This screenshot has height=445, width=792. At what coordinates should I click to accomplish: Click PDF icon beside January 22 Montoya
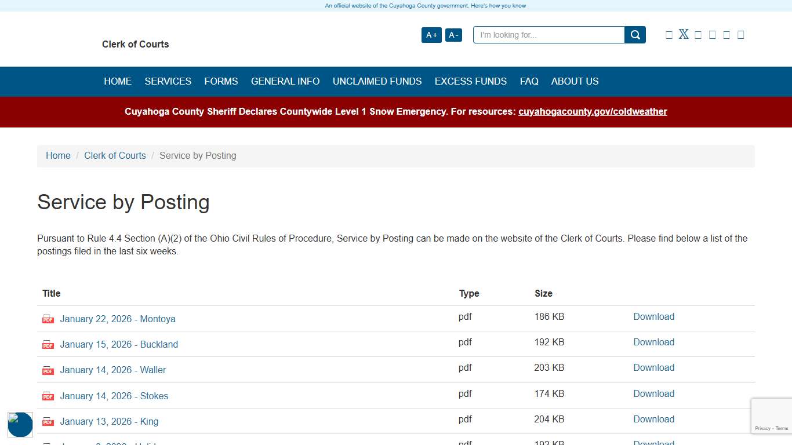(48, 319)
